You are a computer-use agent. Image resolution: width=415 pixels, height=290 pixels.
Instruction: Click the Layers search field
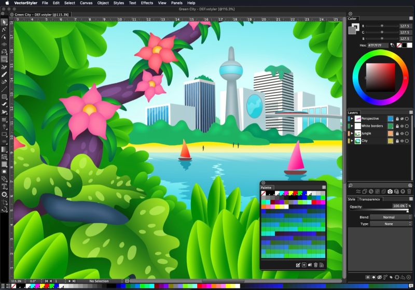[380, 185]
